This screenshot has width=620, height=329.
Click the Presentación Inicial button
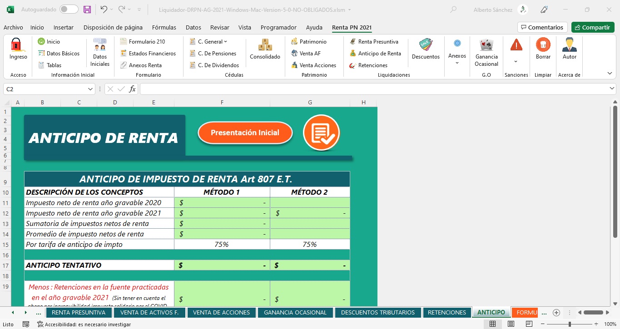tap(245, 133)
